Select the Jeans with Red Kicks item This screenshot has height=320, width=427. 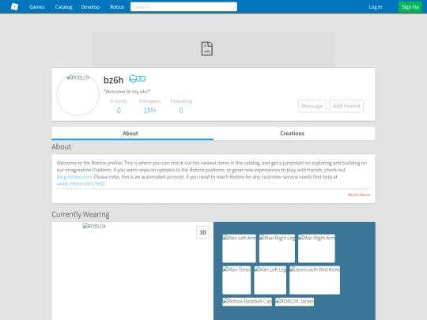(x=315, y=280)
